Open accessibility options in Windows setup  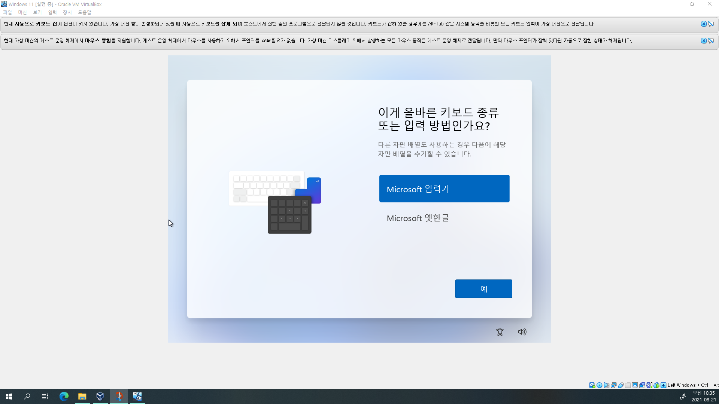pos(500,332)
